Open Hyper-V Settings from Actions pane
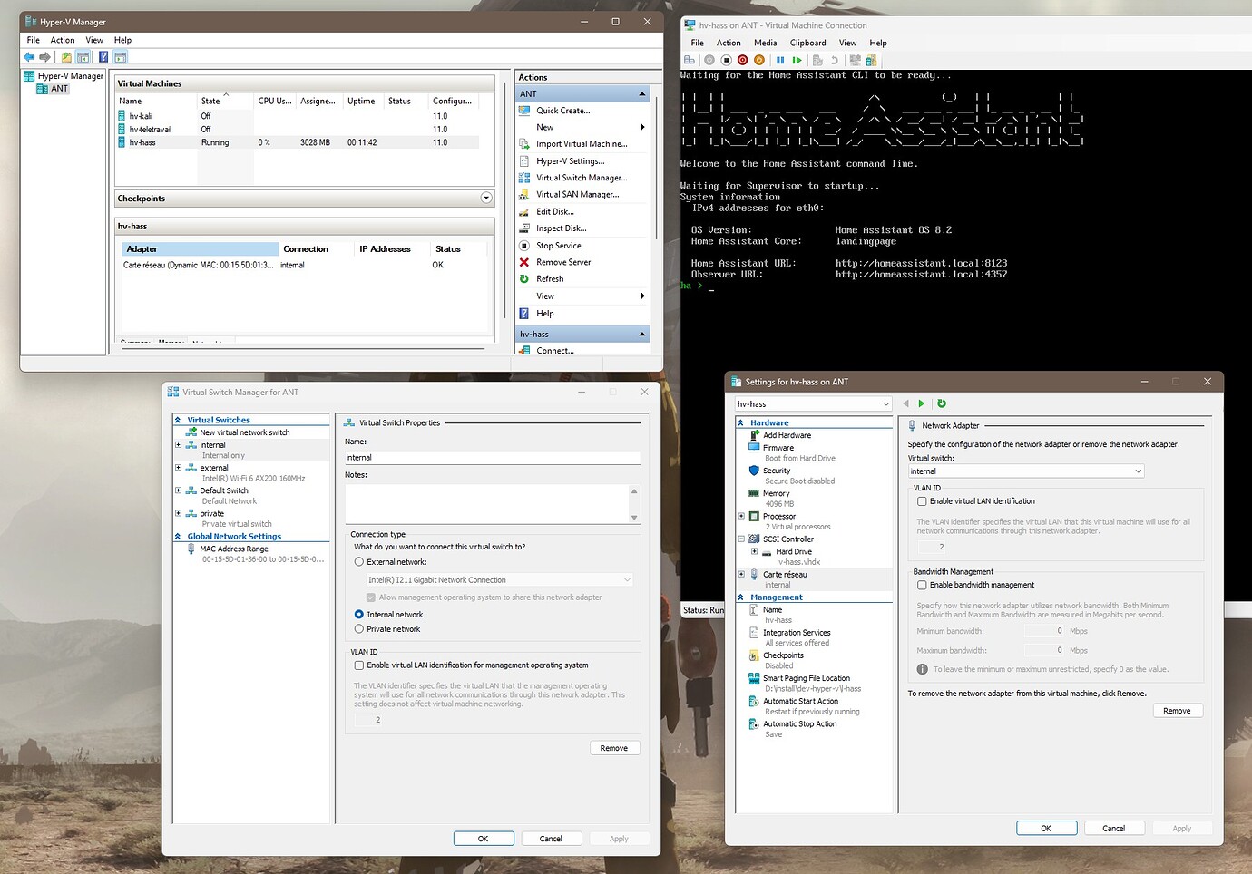Screen dimensions: 1252x874 tap(568, 160)
